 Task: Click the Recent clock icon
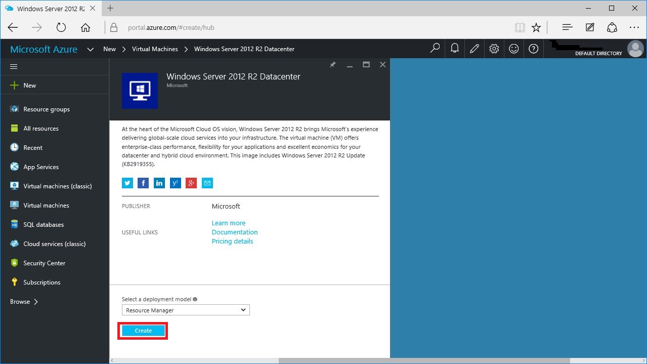(14, 148)
